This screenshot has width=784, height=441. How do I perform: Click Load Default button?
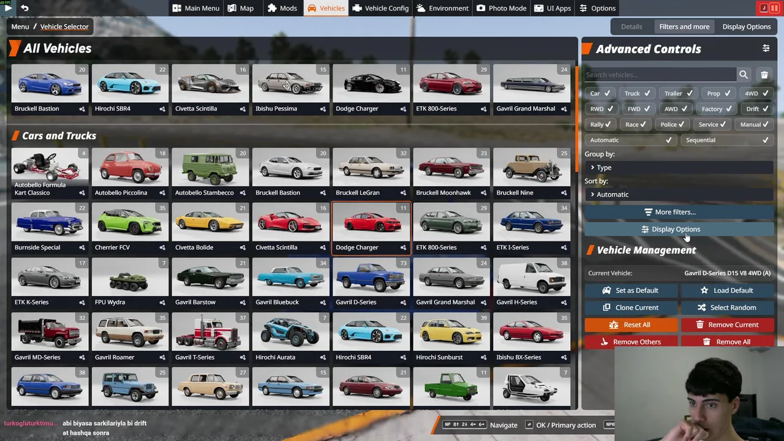click(726, 290)
